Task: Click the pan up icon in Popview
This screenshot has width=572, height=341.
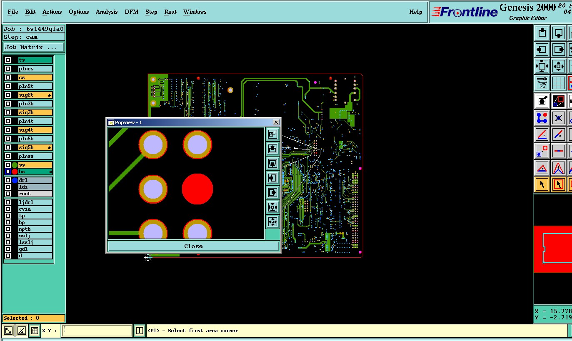Action: coord(272,149)
